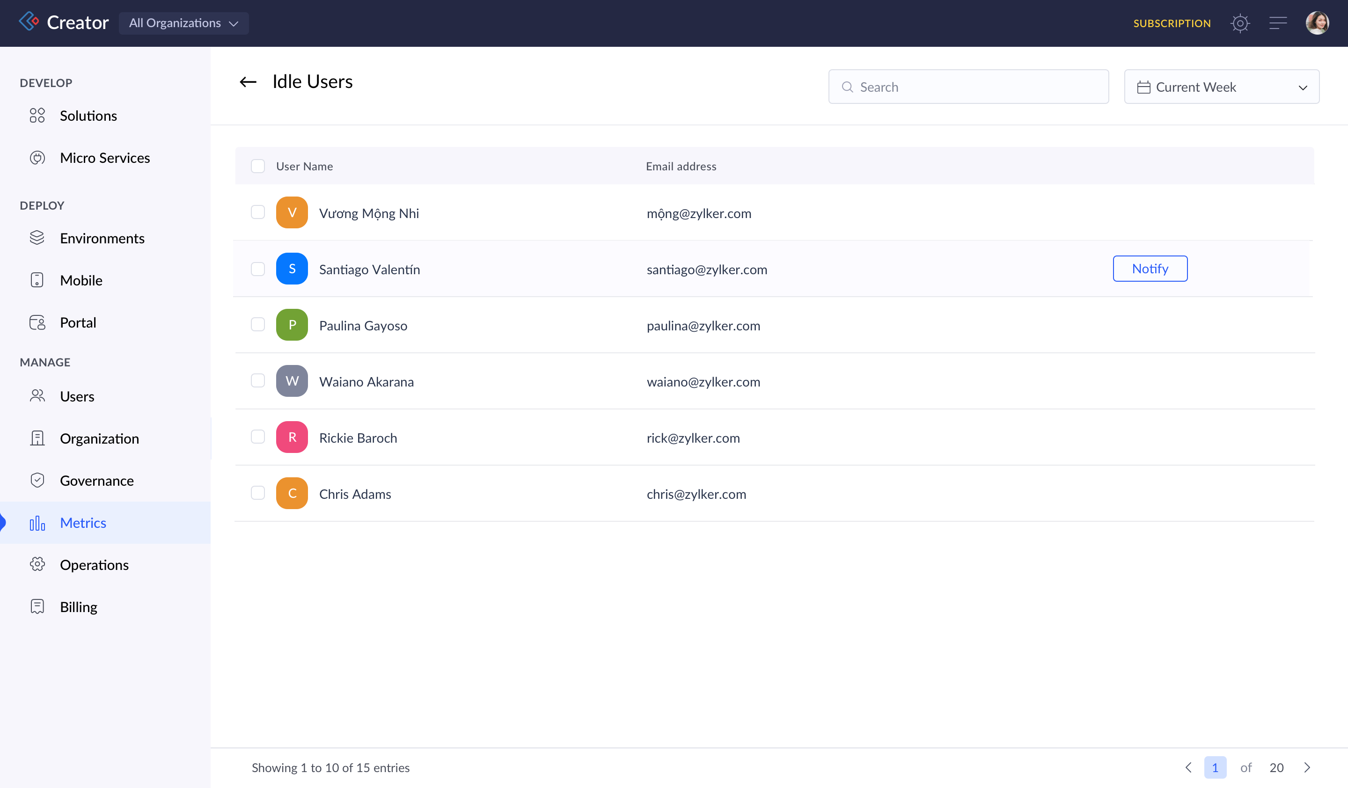Click the hamburger lines menu icon

tap(1278, 23)
